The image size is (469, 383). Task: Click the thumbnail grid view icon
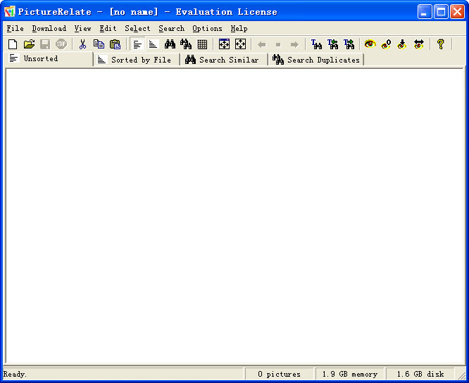[x=202, y=44]
